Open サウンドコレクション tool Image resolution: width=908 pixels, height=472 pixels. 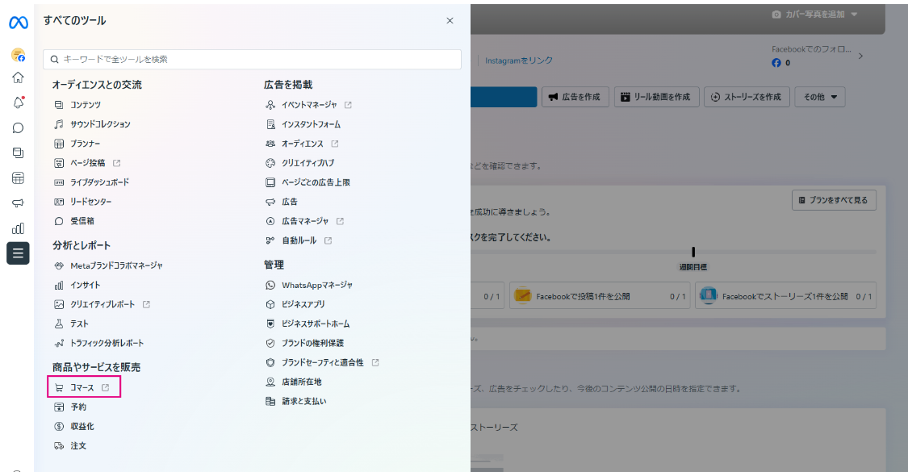pyautogui.click(x=92, y=124)
